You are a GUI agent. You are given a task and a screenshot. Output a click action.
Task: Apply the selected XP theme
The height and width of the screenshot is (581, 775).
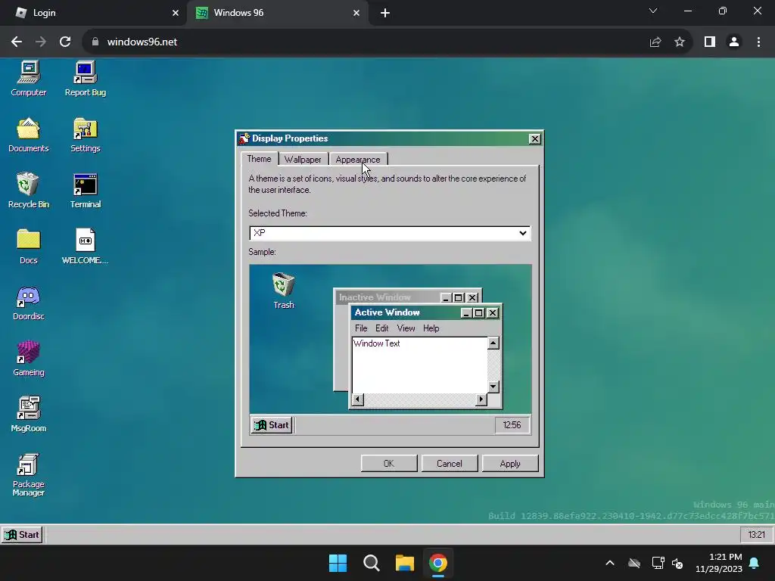510,464
